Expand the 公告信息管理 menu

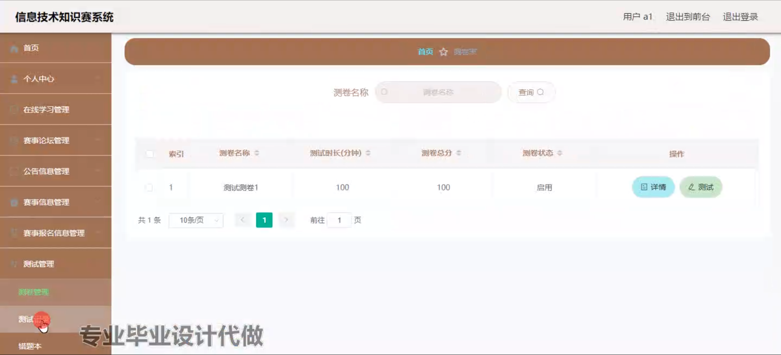[x=56, y=171]
